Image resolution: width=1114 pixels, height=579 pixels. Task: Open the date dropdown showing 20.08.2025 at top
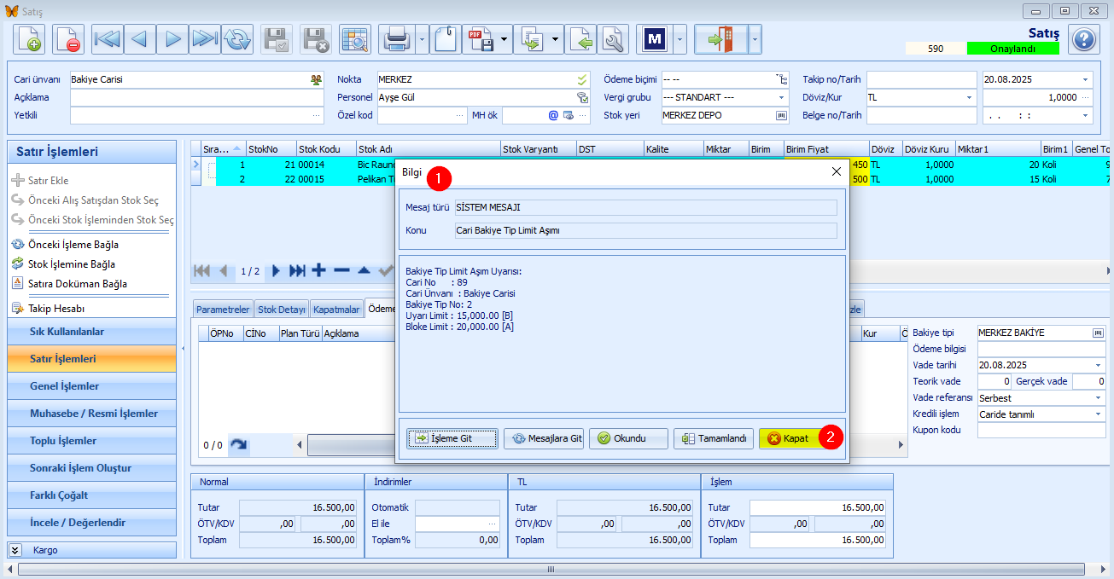tap(1086, 79)
